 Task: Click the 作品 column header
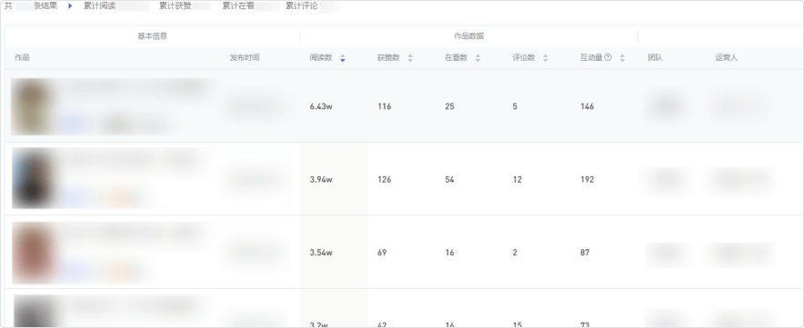tap(22, 58)
